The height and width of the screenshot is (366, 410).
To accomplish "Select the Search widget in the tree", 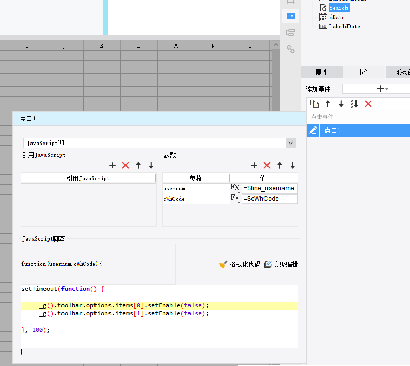I will pos(339,8).
